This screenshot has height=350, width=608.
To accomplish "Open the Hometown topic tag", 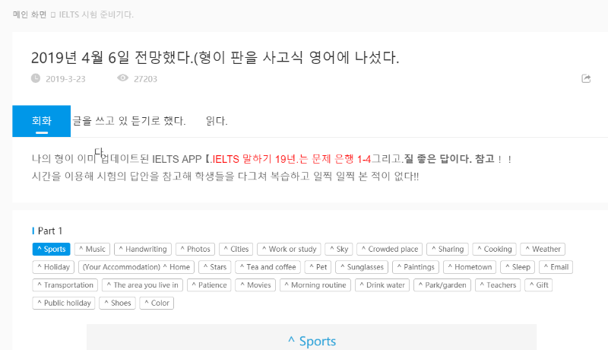I will 470,267.
